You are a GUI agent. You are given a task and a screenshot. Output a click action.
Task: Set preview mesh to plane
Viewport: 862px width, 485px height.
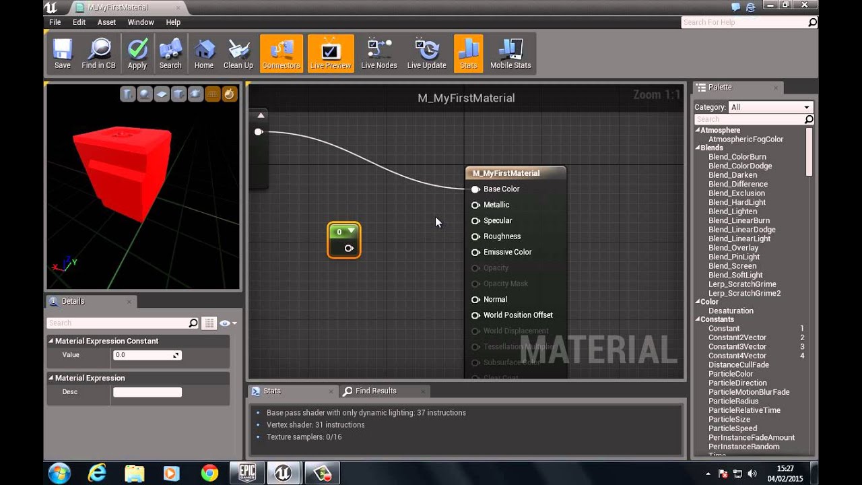click(x=162, y=94)
